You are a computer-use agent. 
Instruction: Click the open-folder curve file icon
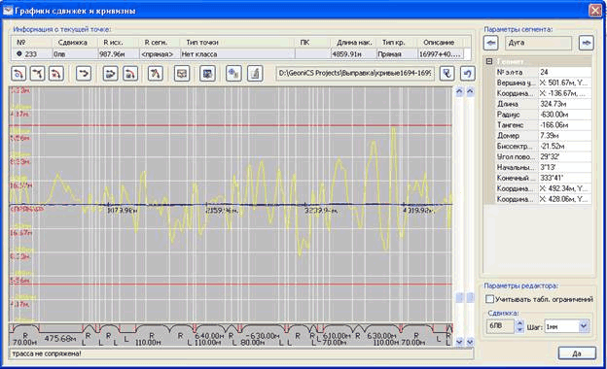110,74
